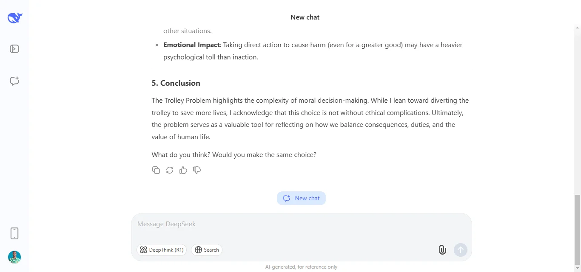Click the DeepSeek whale logo
The height and width of the screenshot is (272, 581).
(x=14, y=17)
